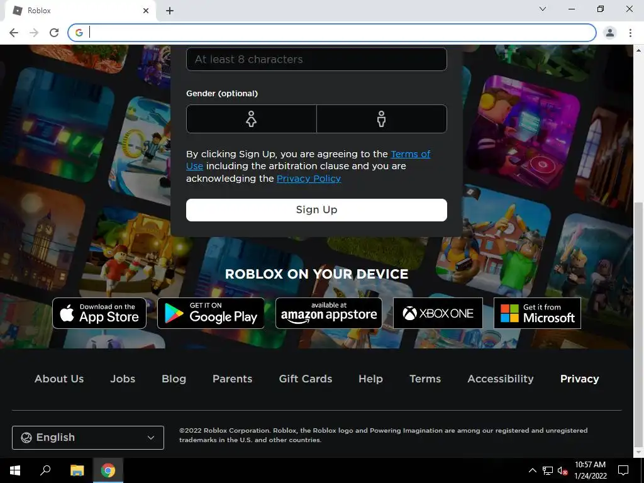
Task: Select the Roblox browser tab
Action: [80, 11]
